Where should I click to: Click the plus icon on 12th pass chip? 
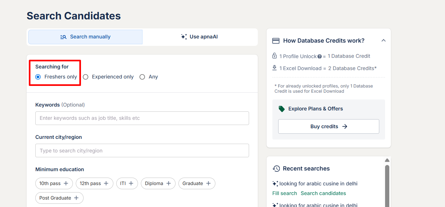(x=107, y=183)
